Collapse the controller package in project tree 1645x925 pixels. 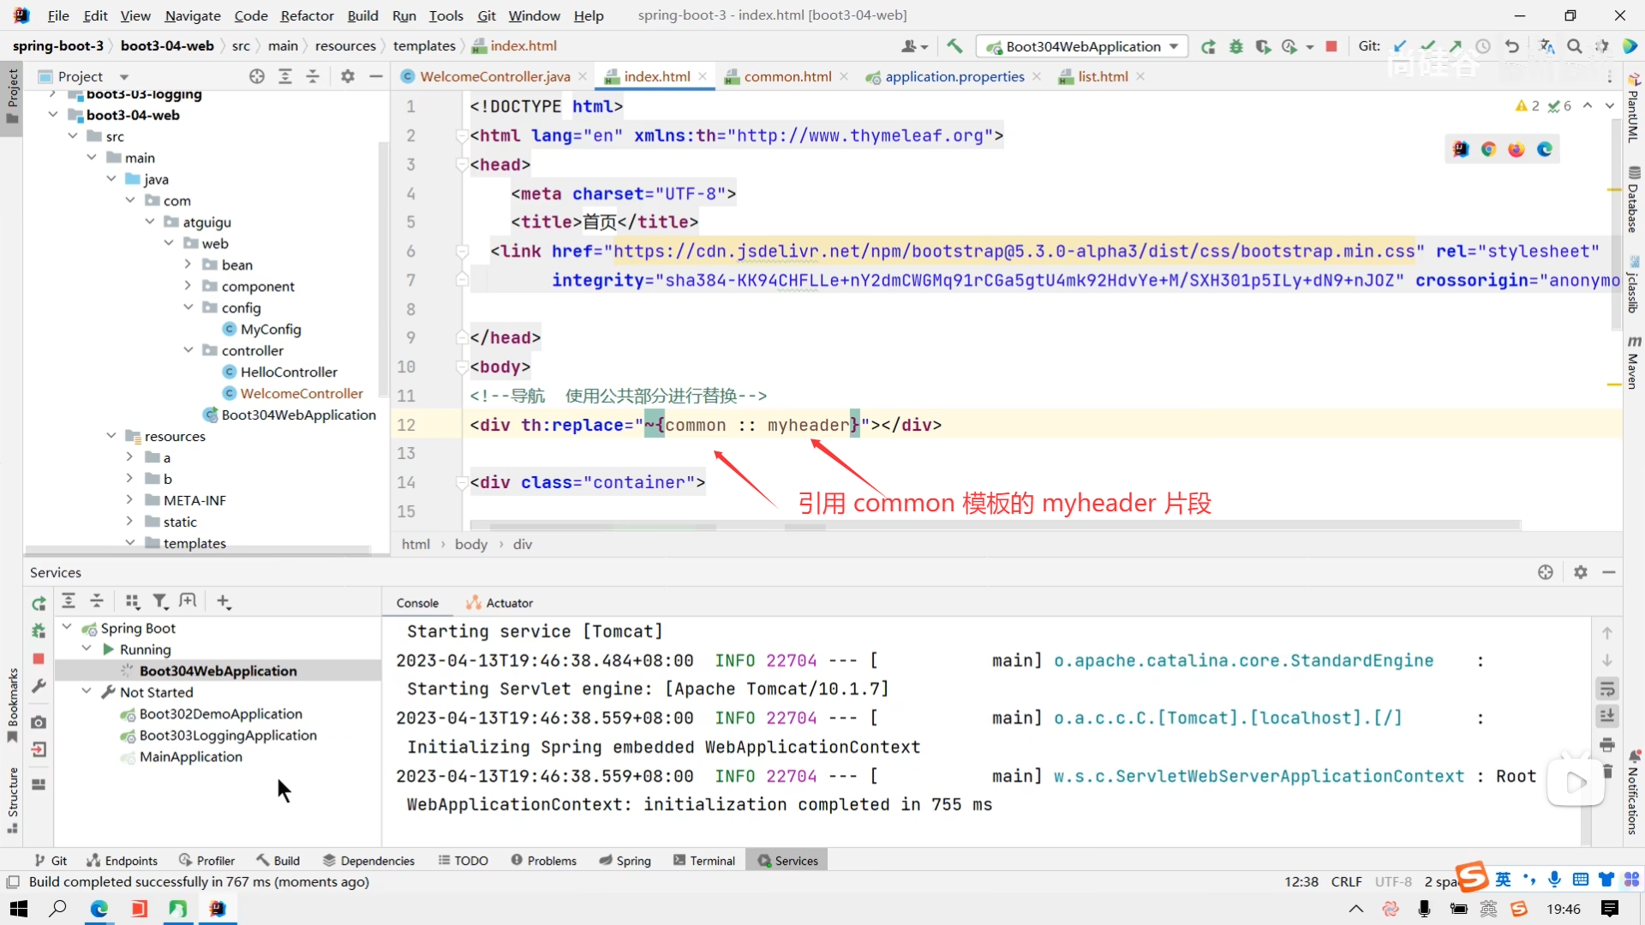[x=188, y=350]
